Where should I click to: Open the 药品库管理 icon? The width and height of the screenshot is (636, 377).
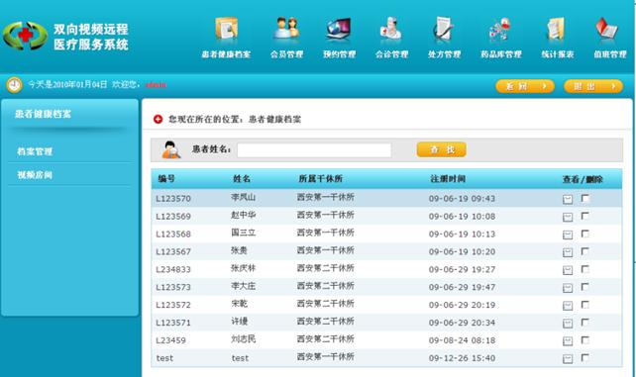click(x=499, y=29)
